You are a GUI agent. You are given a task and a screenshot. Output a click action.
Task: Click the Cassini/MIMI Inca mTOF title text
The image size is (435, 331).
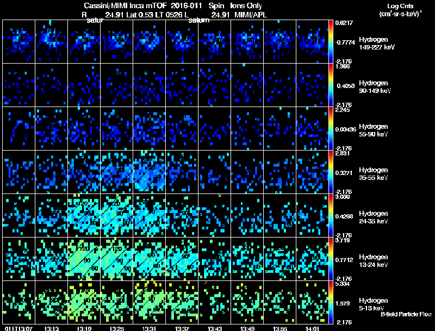126,5
